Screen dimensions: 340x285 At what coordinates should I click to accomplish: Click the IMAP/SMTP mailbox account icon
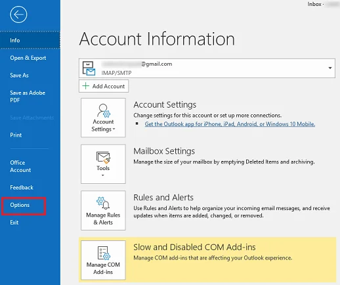coord(89,68)
